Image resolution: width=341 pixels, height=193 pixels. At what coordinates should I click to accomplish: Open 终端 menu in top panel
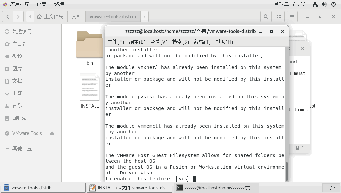(x=59, y=4)
